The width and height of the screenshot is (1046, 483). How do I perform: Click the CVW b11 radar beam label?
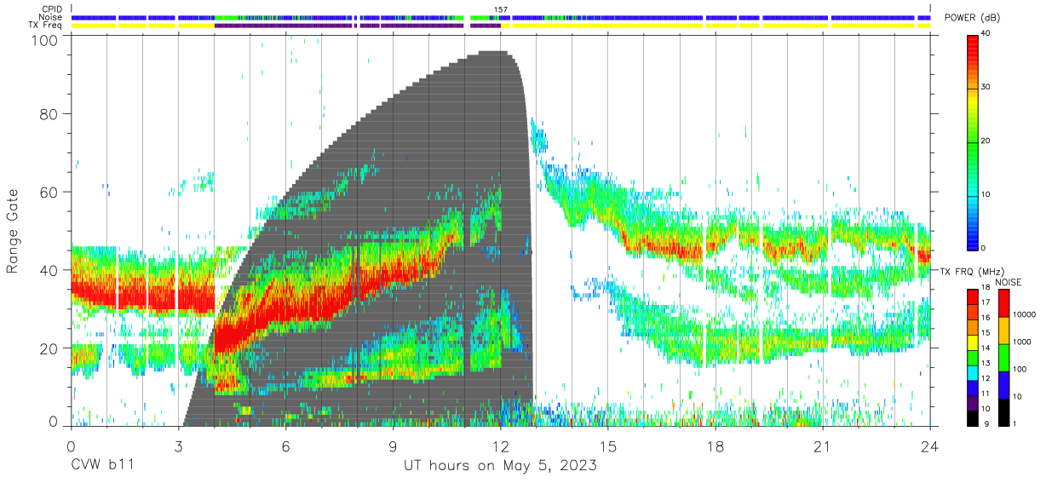point(102,466)
